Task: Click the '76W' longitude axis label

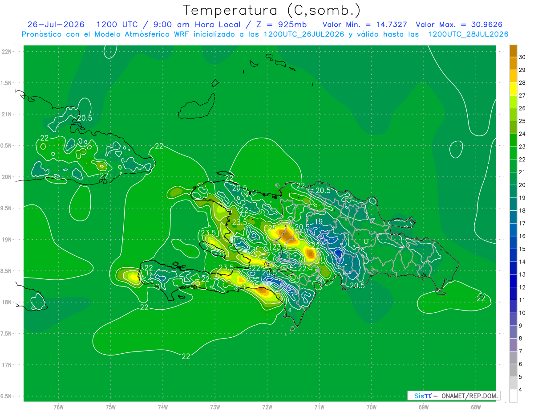Action: (x=58, y=407)
